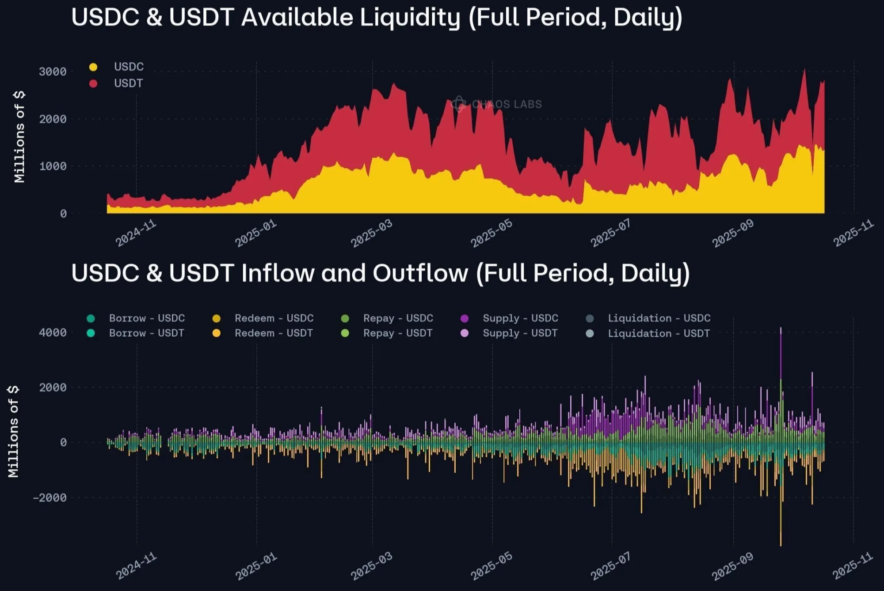Click Liquidation - USDT legend label
The height and width of the screenshot is (591, 884).
pos(659,334)
